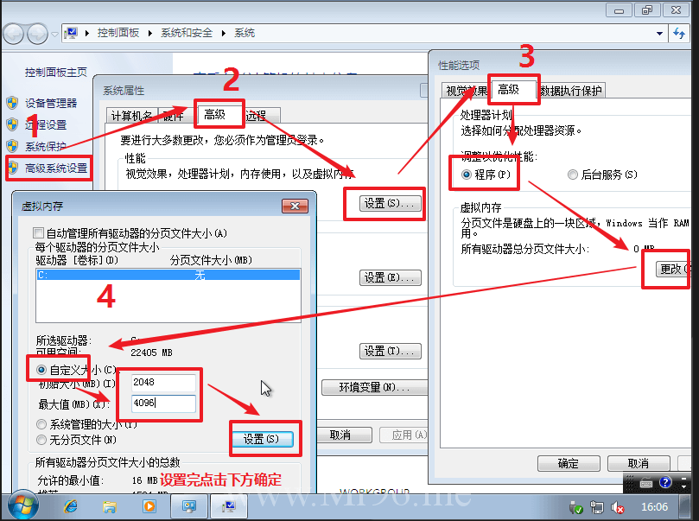Click 设置(S) button in 虚拟内存 dialog
The width and height of the screenshot is (699, 521).
262,439
